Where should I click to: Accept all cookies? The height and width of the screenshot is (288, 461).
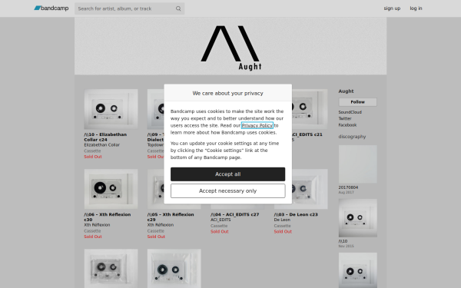pos(227,174)
